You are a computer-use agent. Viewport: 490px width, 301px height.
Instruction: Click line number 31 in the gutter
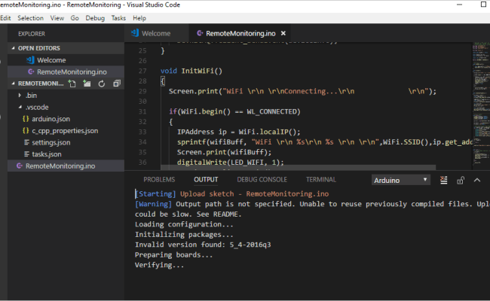(x=142, y=111)
